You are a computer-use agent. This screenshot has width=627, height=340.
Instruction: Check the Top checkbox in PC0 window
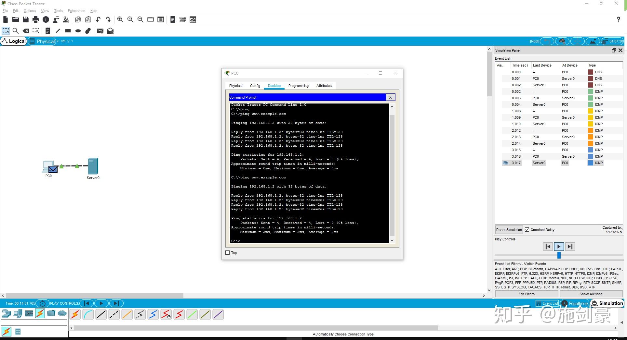pyautogui.click(x=228, y=253)
